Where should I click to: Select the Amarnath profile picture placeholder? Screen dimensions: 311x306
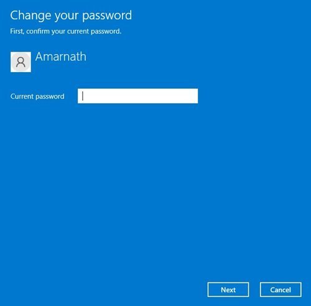(x=21, y=62)
